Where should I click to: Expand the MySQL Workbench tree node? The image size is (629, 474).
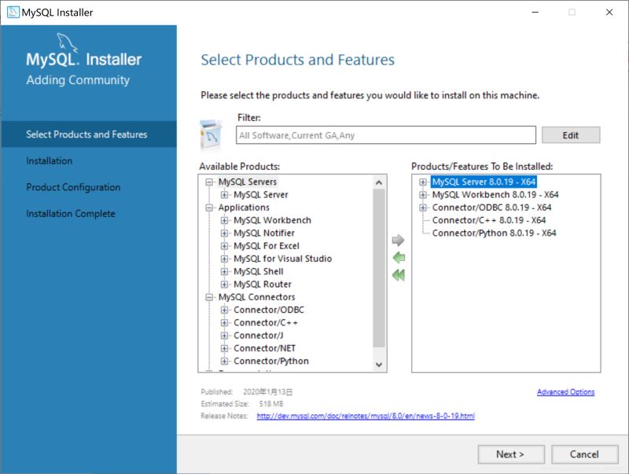(223, 220)
